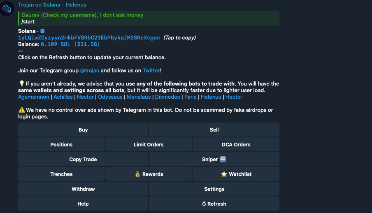Click the quoted /start reply message
This screenshot has width=372, height=213.
click(x=148, y=19)
